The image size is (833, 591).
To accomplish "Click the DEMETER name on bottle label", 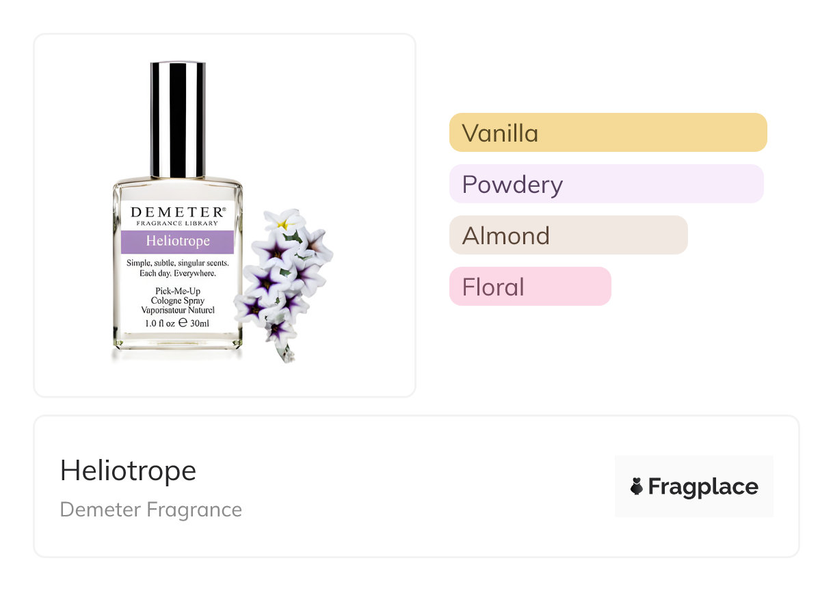I will [x=178, y=212].
